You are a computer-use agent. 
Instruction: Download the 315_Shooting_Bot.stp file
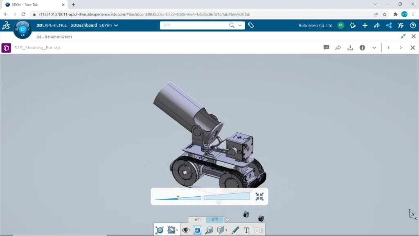350,48
